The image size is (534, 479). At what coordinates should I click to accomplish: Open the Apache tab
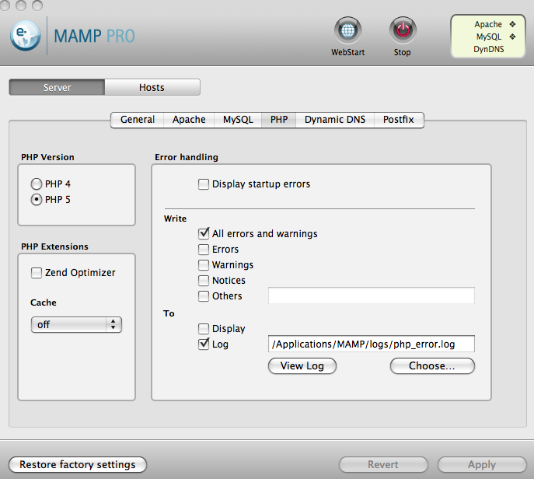pos(189,120)
